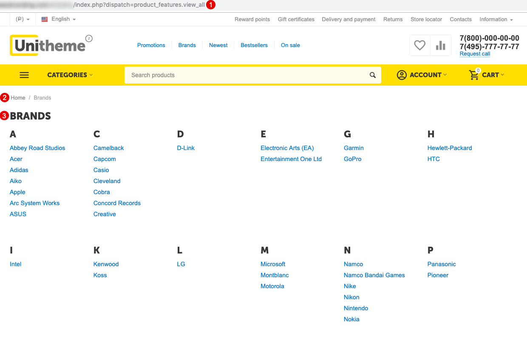Go to Home breadcrumb
The image size is (527, 337).
pyautogui.click(x=18, y=98)
